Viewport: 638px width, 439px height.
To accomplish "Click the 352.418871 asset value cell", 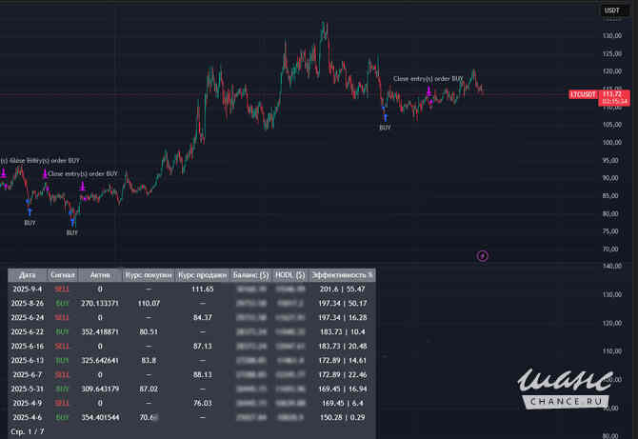I will [100, 331].
